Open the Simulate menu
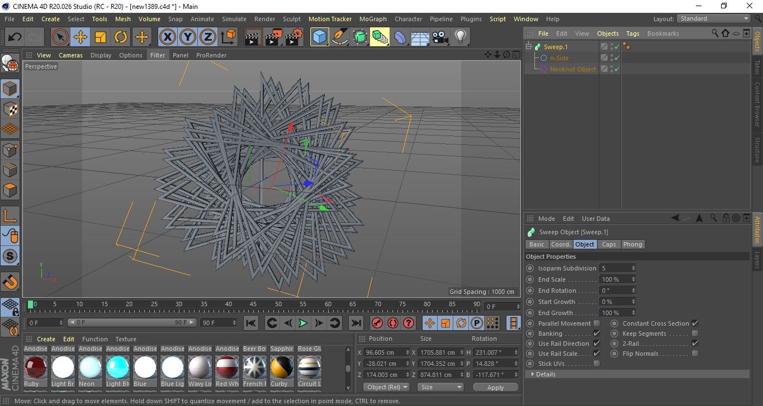The image size is (763, 406). click(234, 19)
